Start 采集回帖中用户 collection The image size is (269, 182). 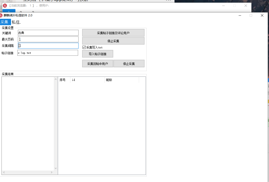point(97,64)
